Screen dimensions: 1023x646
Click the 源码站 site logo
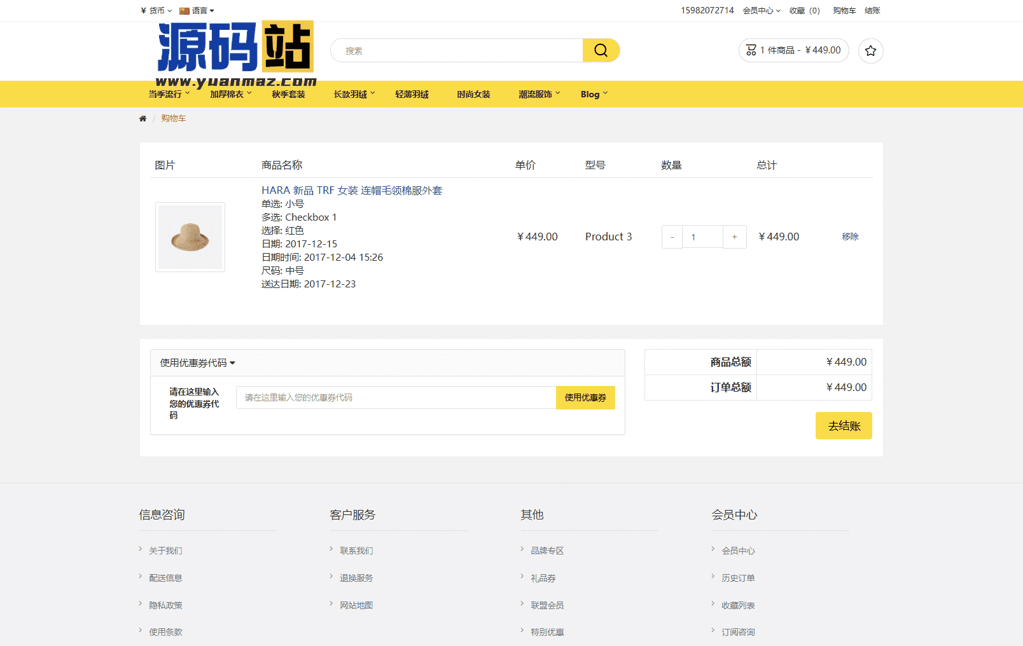coord(236,54)
